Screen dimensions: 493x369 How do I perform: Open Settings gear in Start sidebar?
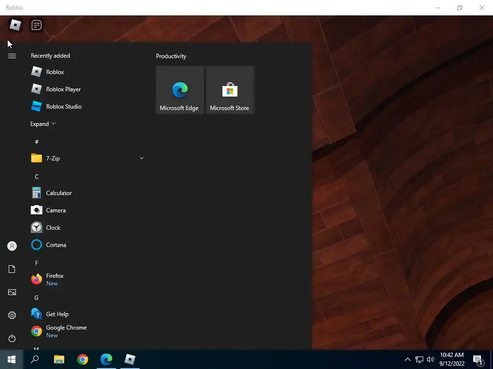(12, 315)
